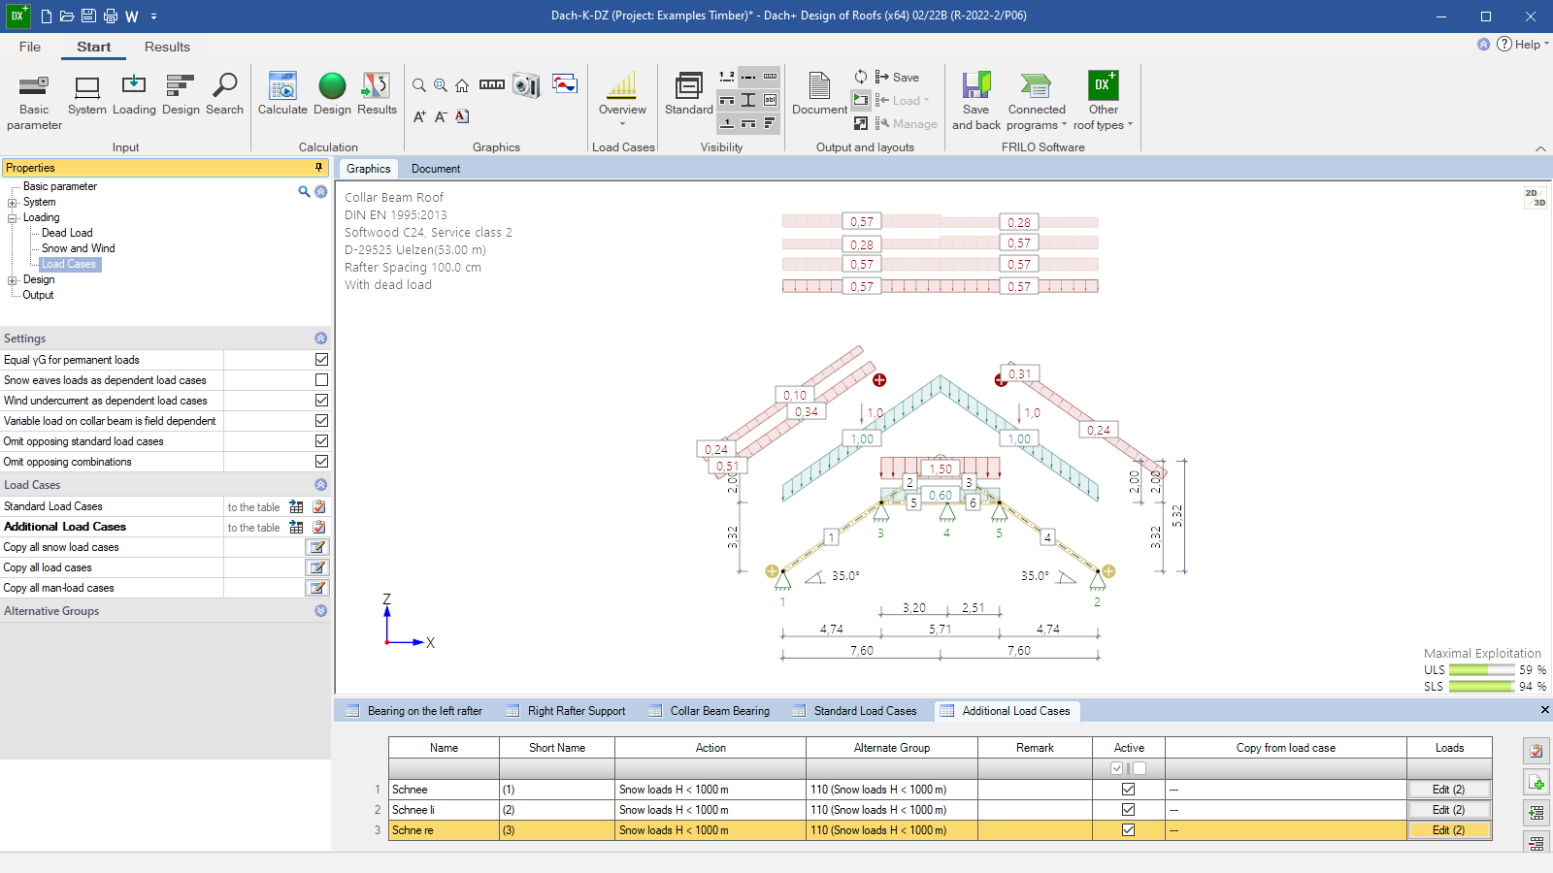Image resolution: width=1553 pixels, height=873 pixels.
Task: Open the Standard Load Cases tab
Action: click(854, 711)
